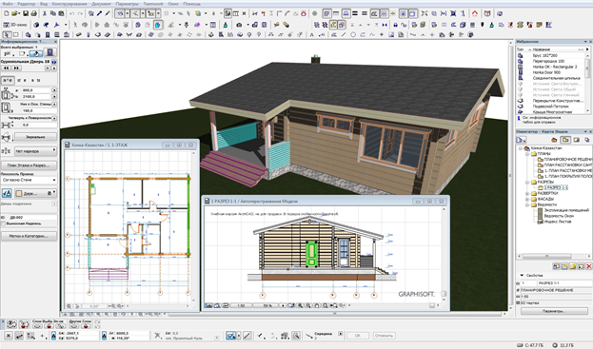Select the Arrow selection tool
Image resolution: width=593 pixels, height=349 pixels.
7,35
